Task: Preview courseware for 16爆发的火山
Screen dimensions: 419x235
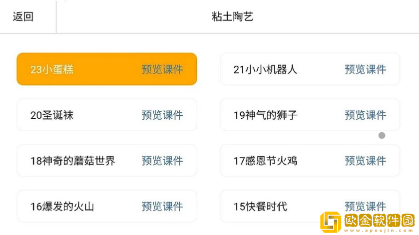Action: (x=162, y=206)
